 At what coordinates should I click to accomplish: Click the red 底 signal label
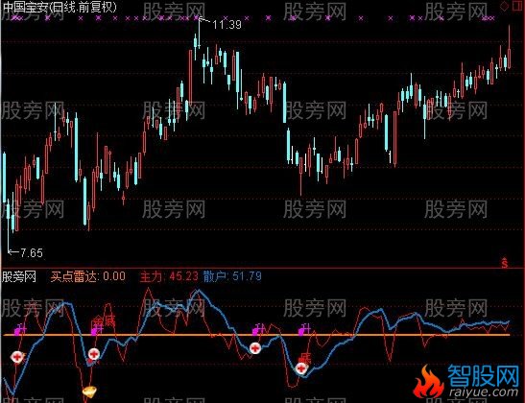(x=304, y=359)
